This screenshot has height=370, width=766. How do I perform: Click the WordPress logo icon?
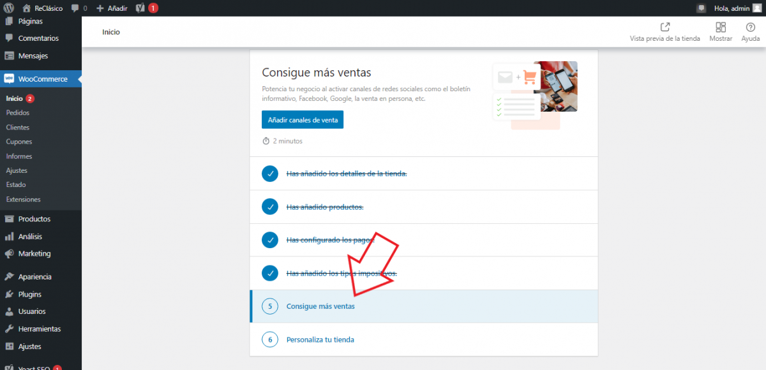click(x=9, y=8)
